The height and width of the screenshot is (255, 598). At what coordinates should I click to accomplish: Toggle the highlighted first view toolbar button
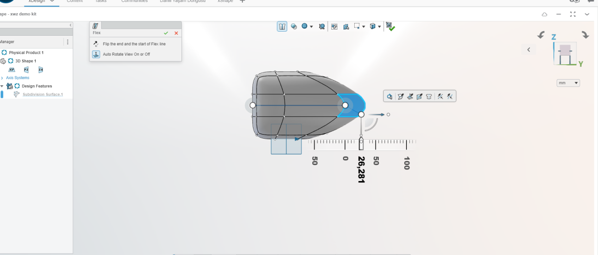point(282,27)
